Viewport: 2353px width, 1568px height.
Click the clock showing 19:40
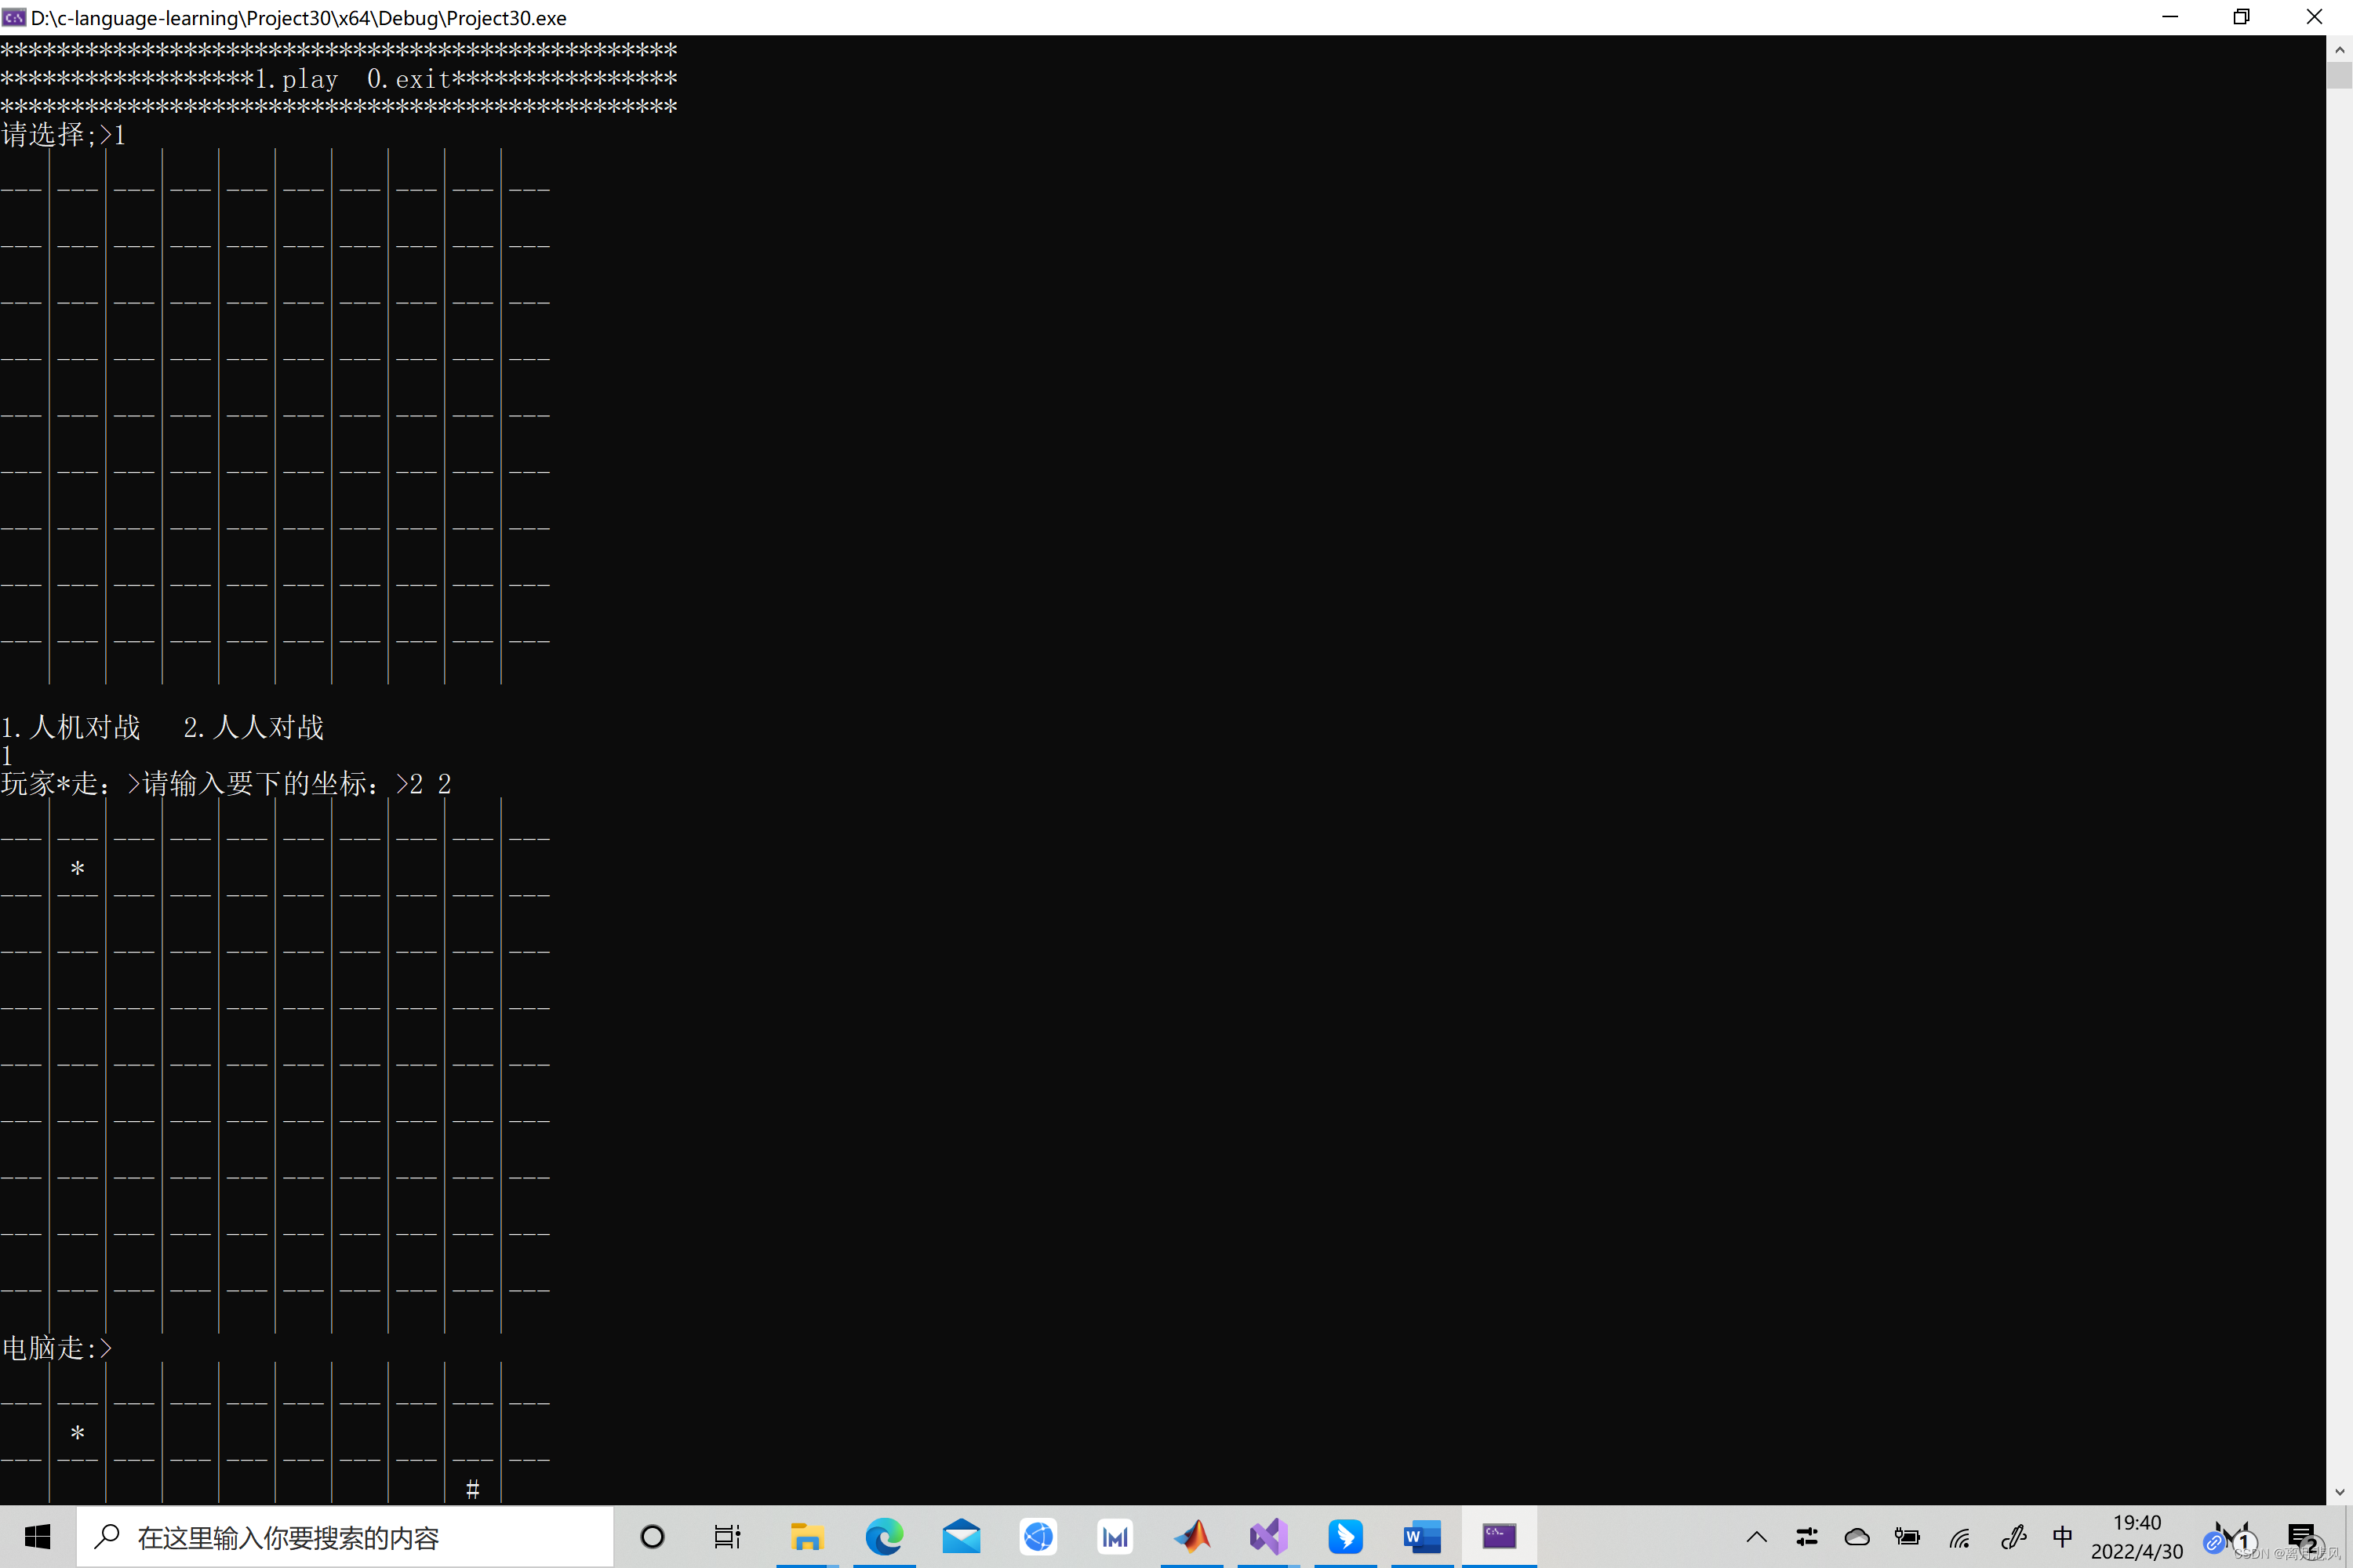tap(2137, 1537)
